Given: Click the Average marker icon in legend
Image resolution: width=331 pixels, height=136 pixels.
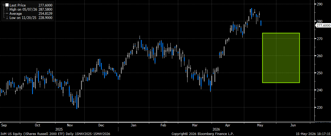Looking at the screenshot, I should [7, 13].
